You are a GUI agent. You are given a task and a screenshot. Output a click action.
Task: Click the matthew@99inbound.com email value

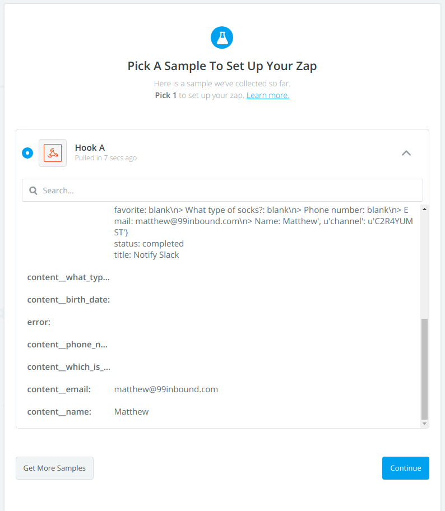click(x=166, y=389)
